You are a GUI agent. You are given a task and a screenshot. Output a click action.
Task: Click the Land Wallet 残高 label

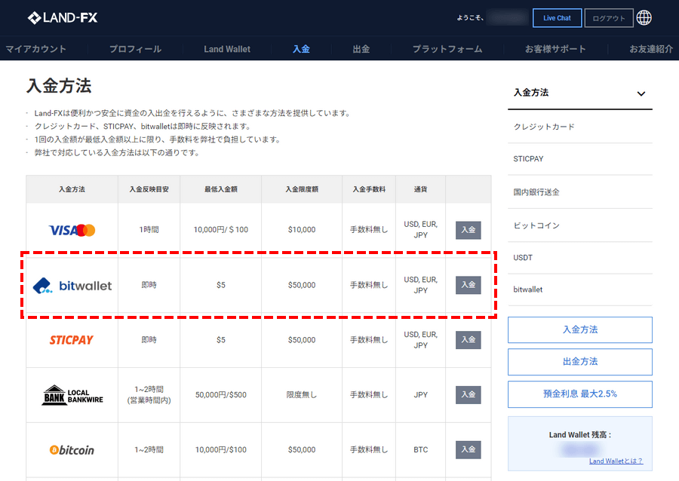[x=580, y=435]
